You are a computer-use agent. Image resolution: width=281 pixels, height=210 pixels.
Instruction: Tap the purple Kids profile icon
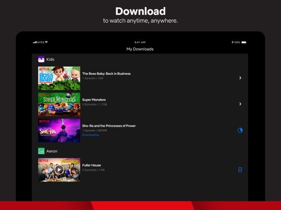coord(41,59)
